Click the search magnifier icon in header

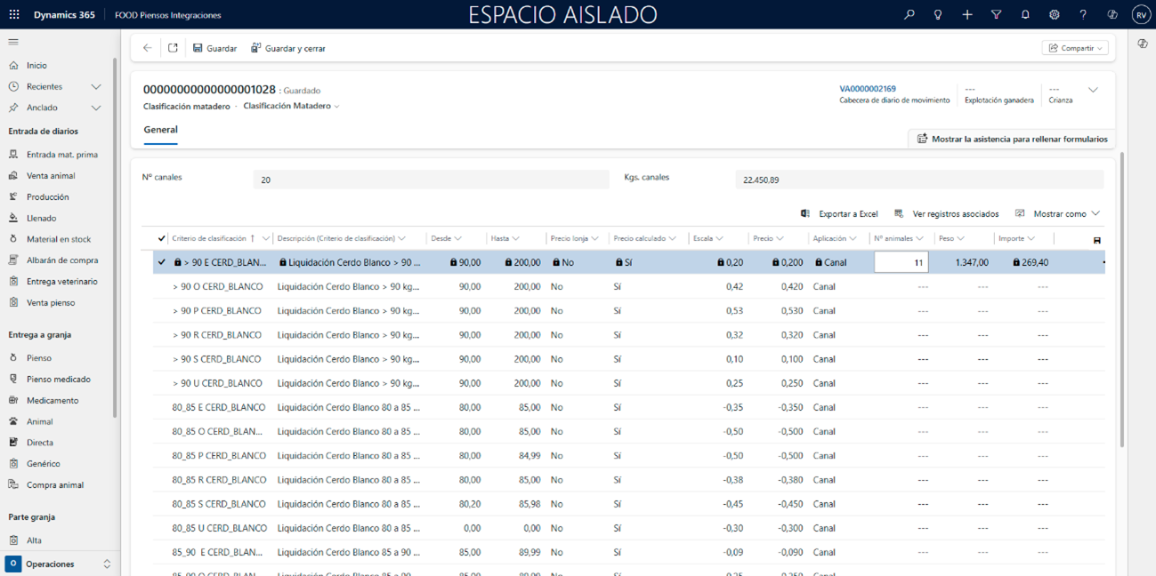909,15
